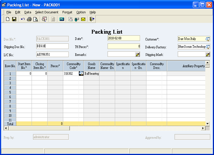Click the Shipping Doc No. input field
This screenshot has width=214, height=155.
point(52,46)
